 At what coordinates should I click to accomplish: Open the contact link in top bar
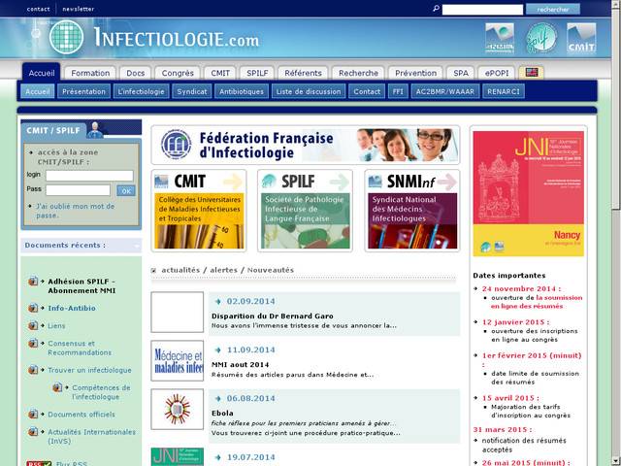(39, 9)
